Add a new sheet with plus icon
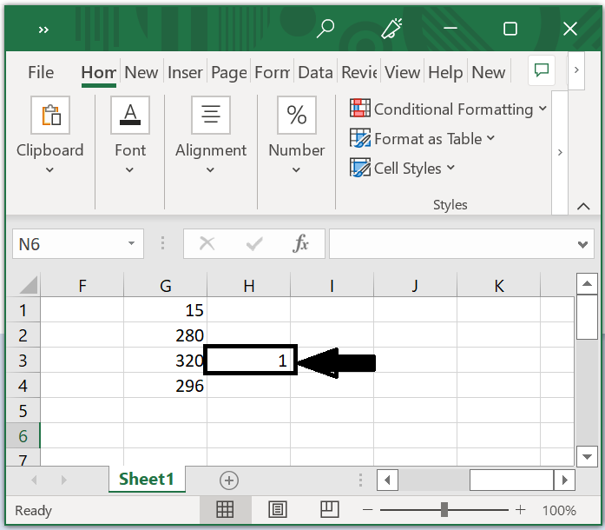The height and width of the screenshot is (530, 605). [228, 480]
